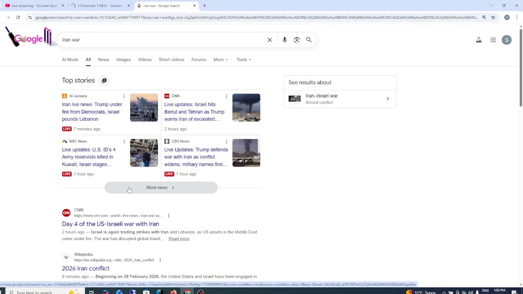
Task: Open the Google account avatar menu
Action: [507, 40]
